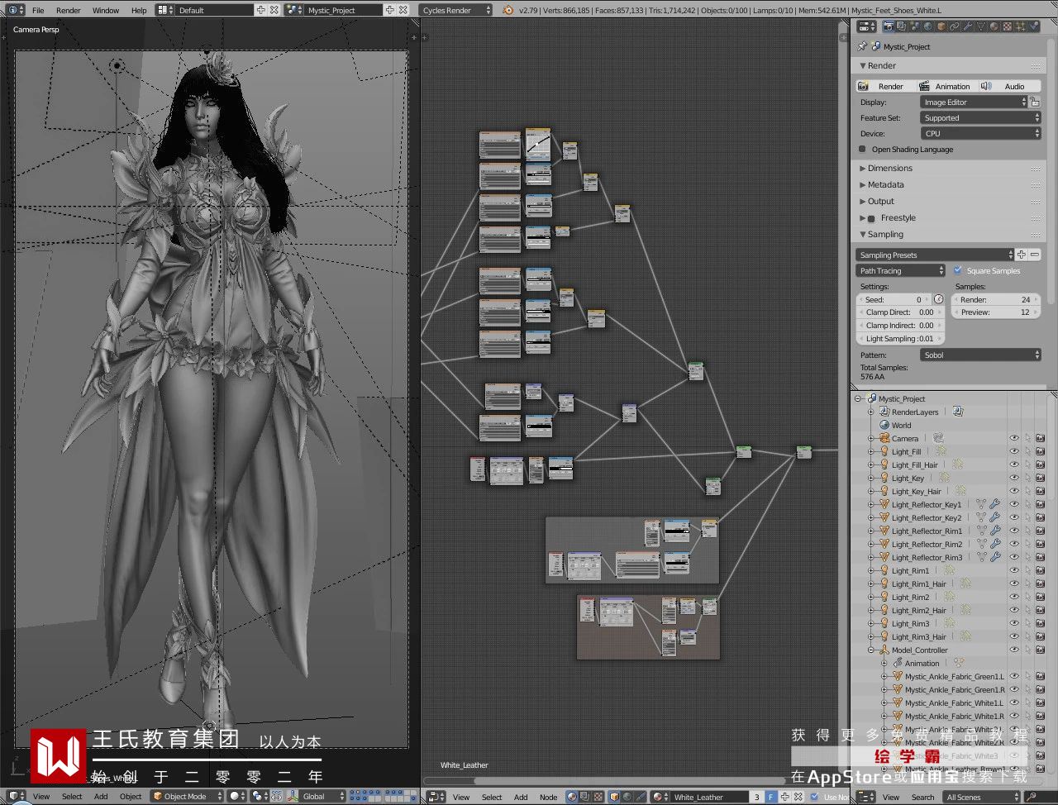
Task: Open the Texture checker properties tab
Action: (1007, 26)
